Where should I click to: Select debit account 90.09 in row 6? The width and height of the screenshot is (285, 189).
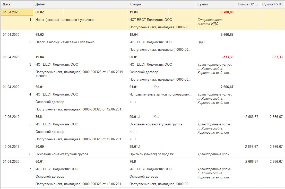coord(40,147)
